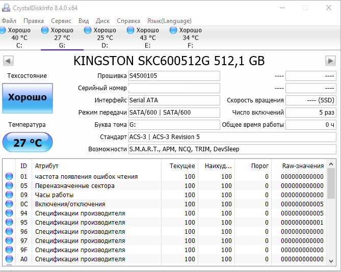Click the attribute list scrollbar thumb
Image resolution: width=341 pixels, height=272 pixels.
pos(331,183)
